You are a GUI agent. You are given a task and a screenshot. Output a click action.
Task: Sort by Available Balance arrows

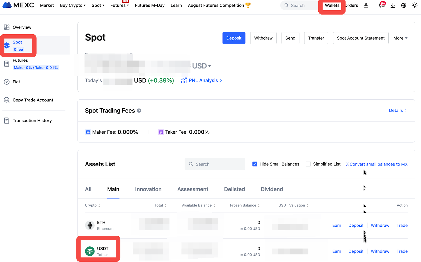pos(214,206)
